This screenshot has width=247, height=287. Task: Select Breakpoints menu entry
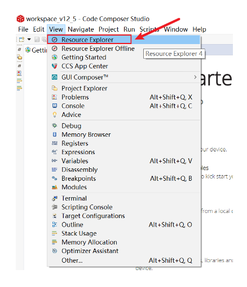(x=124, y=179)
